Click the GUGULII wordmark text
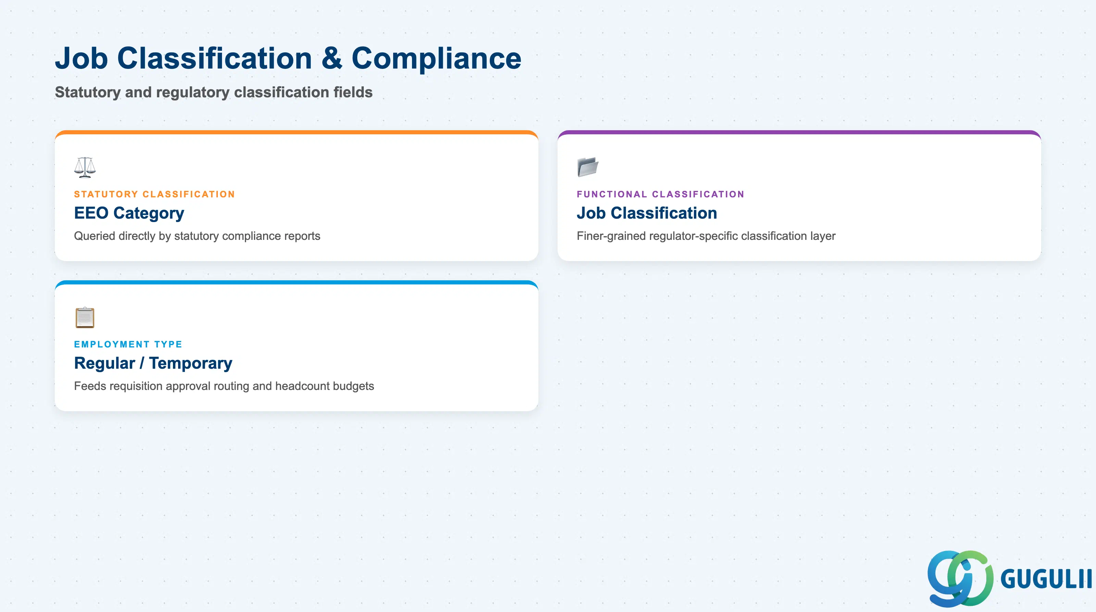The image size is (1096, 612). [x=1046, y=579]
